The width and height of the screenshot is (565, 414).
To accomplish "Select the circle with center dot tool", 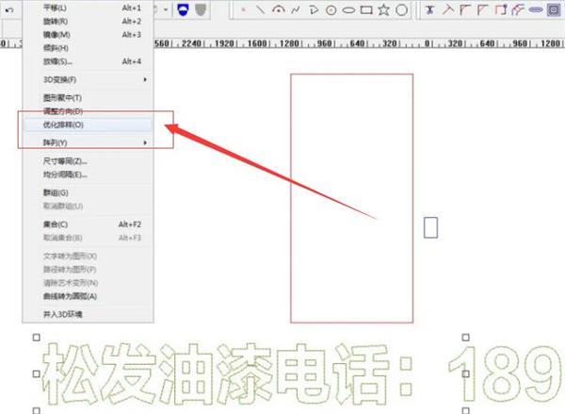I will point(331,10).
